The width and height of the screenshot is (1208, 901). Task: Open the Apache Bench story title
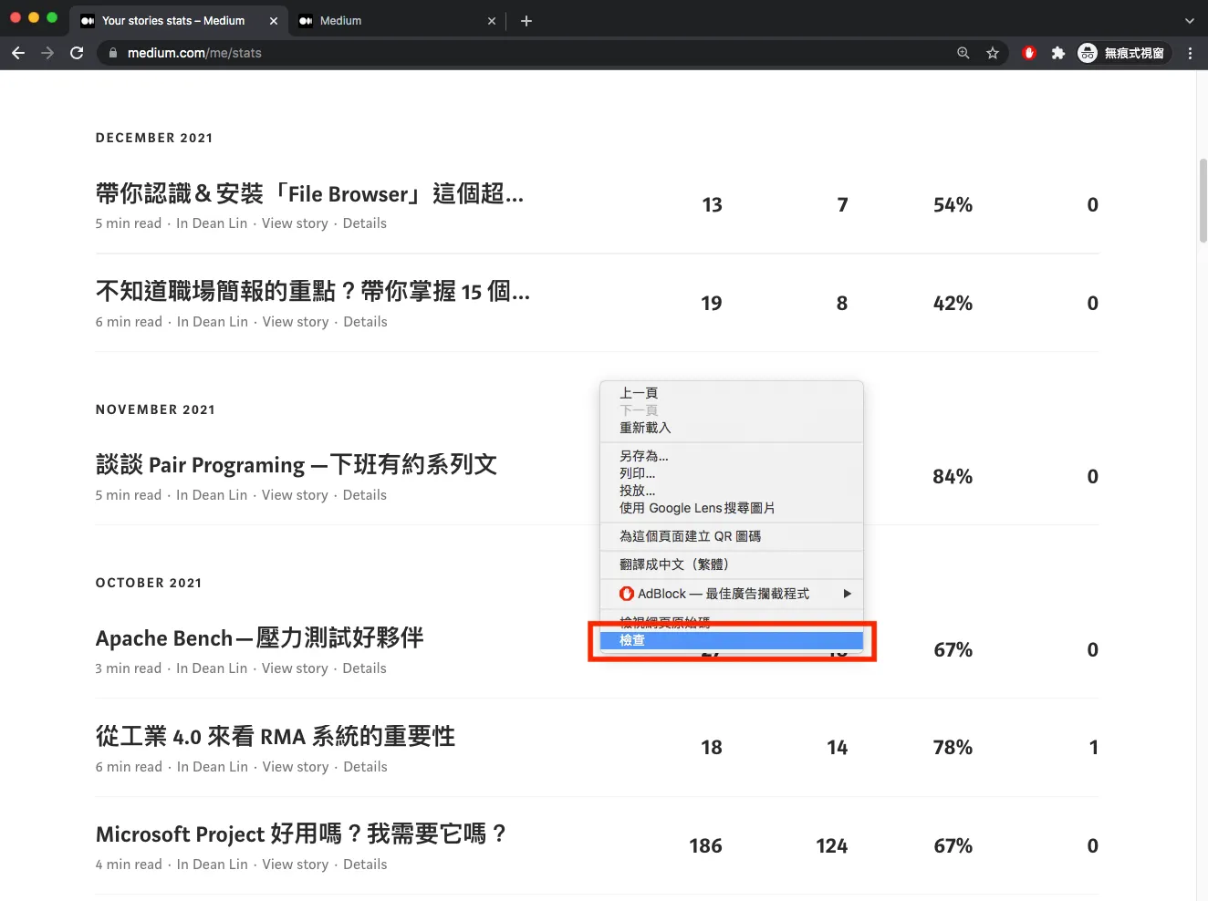(260, 638)
